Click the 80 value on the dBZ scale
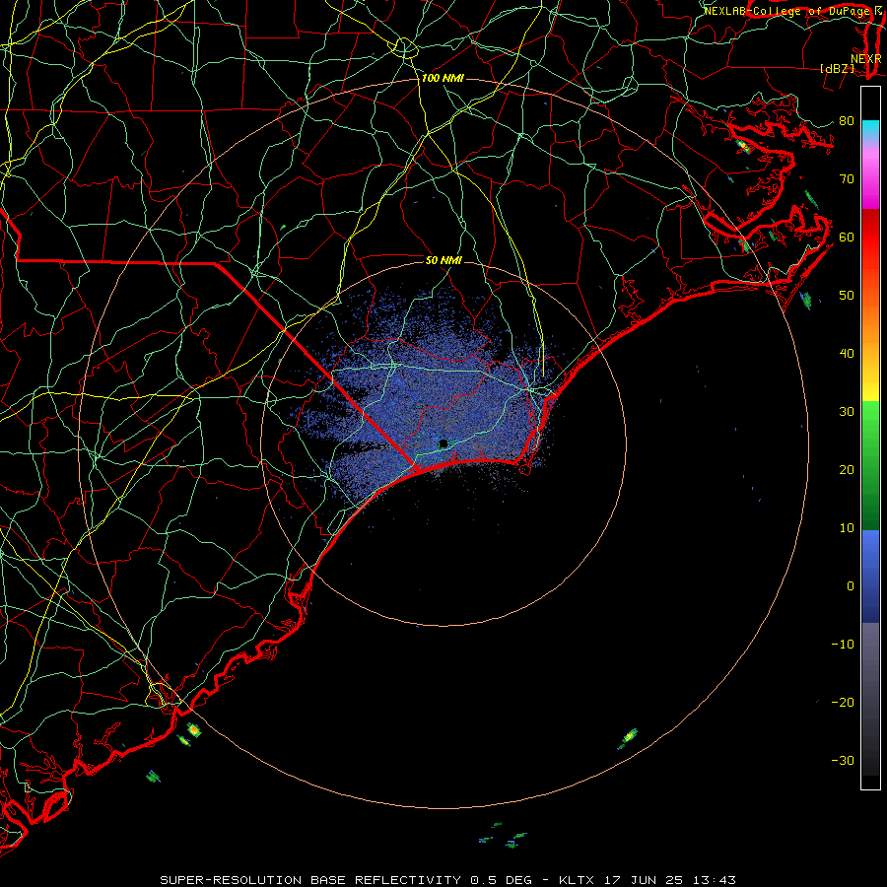Image resolution: width=887 pixels, height=887 pixels. pos(847,120)
